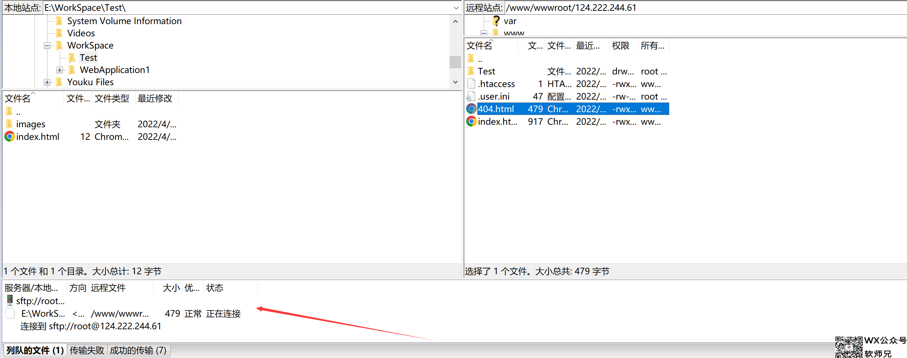Select the Videos folder in local tree
The height and width of the screenshot is (358, 907).
[81, 33]
